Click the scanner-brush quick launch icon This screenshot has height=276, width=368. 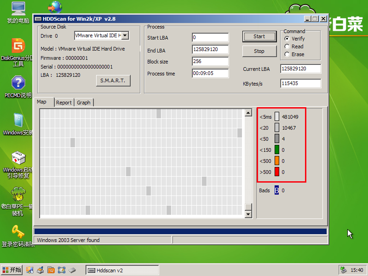tap(40, 270)
